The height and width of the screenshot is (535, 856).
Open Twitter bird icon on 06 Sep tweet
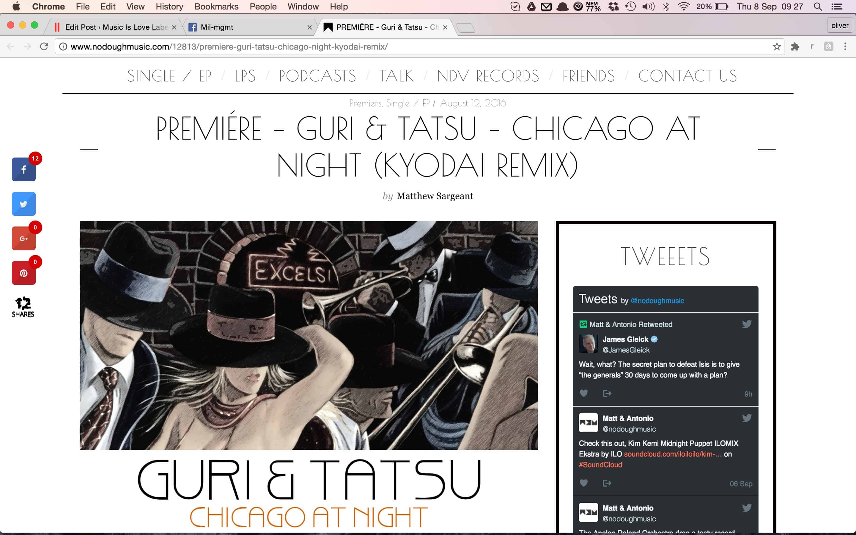click(x=747, y=418)
